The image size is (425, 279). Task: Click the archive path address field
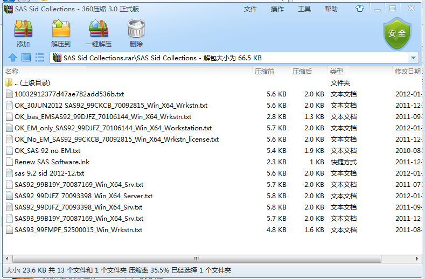pos(229,58)
